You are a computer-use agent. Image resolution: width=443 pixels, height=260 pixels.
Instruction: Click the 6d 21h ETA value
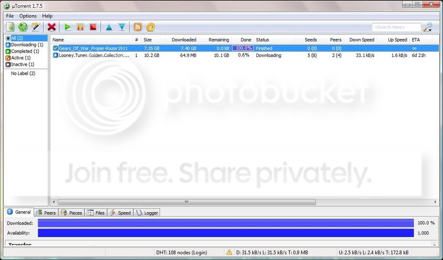click(x=419, y=55)
